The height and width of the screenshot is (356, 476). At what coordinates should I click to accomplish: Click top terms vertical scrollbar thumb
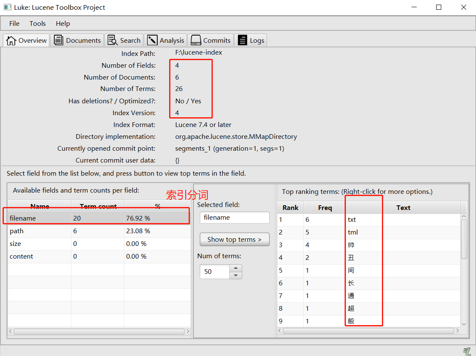point(464,239)
